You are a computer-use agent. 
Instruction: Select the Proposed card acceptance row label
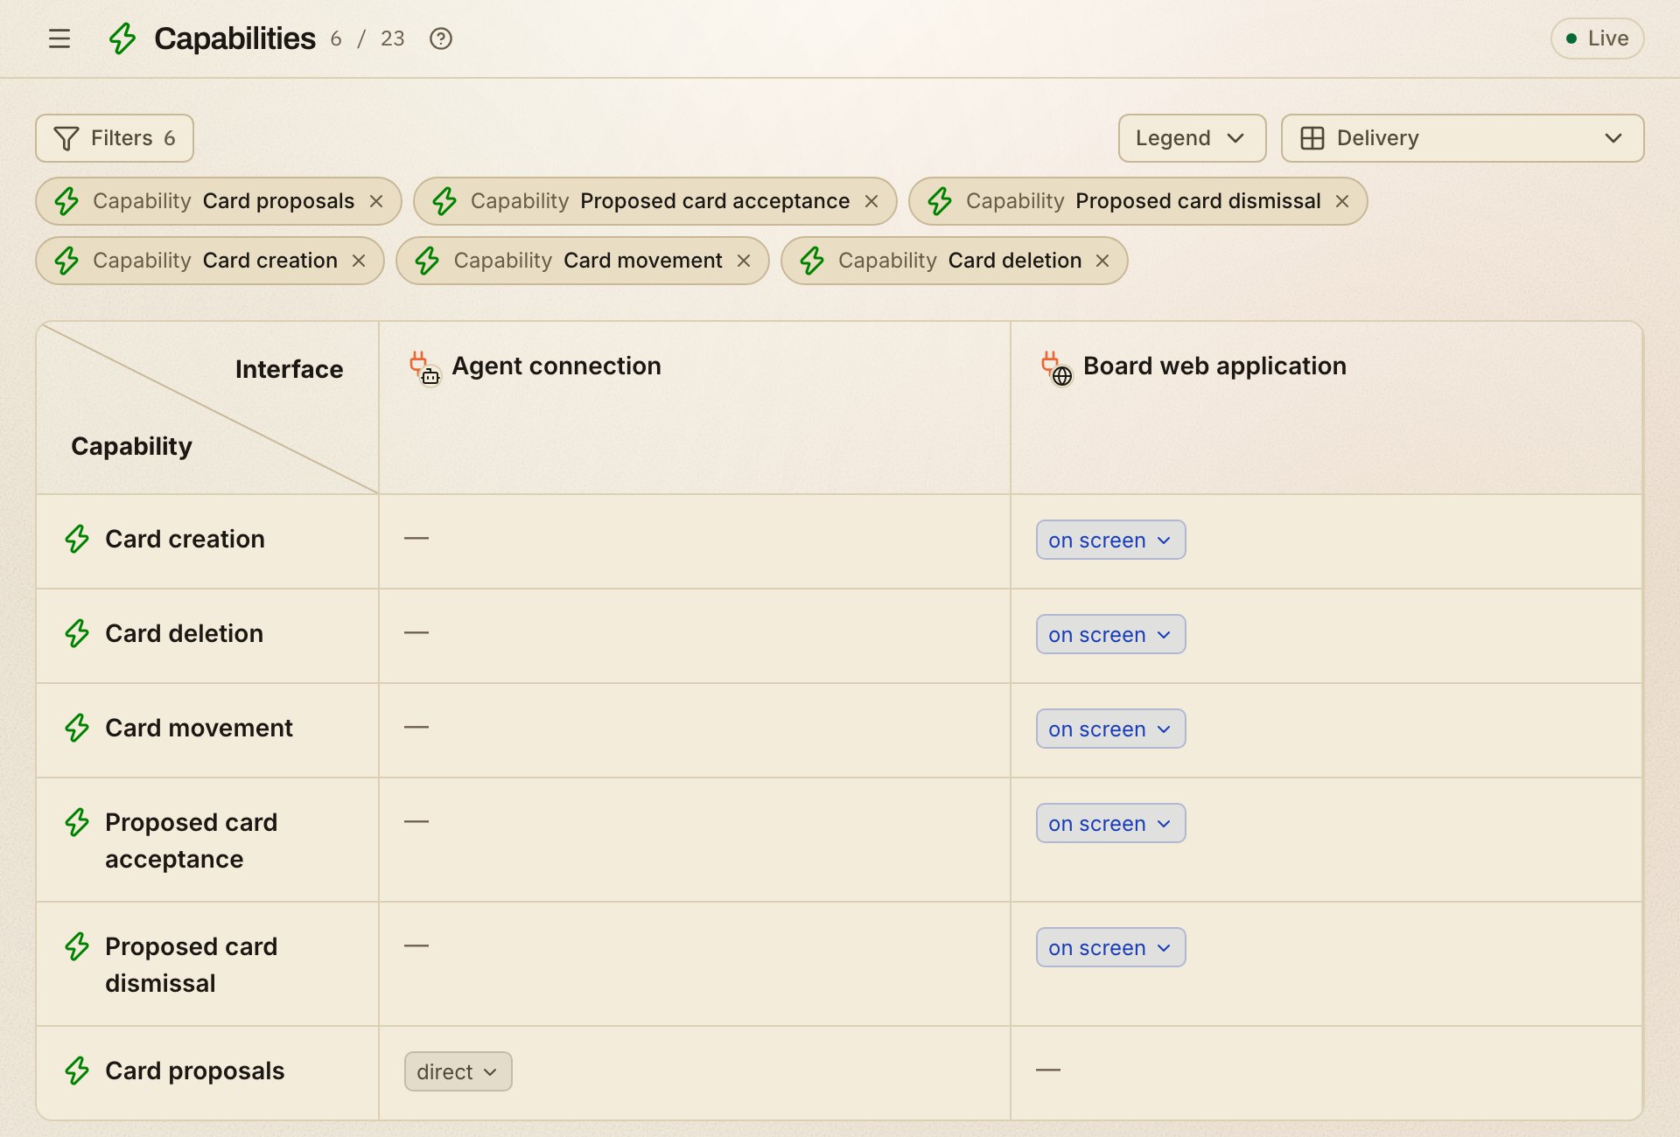[191, 841]
